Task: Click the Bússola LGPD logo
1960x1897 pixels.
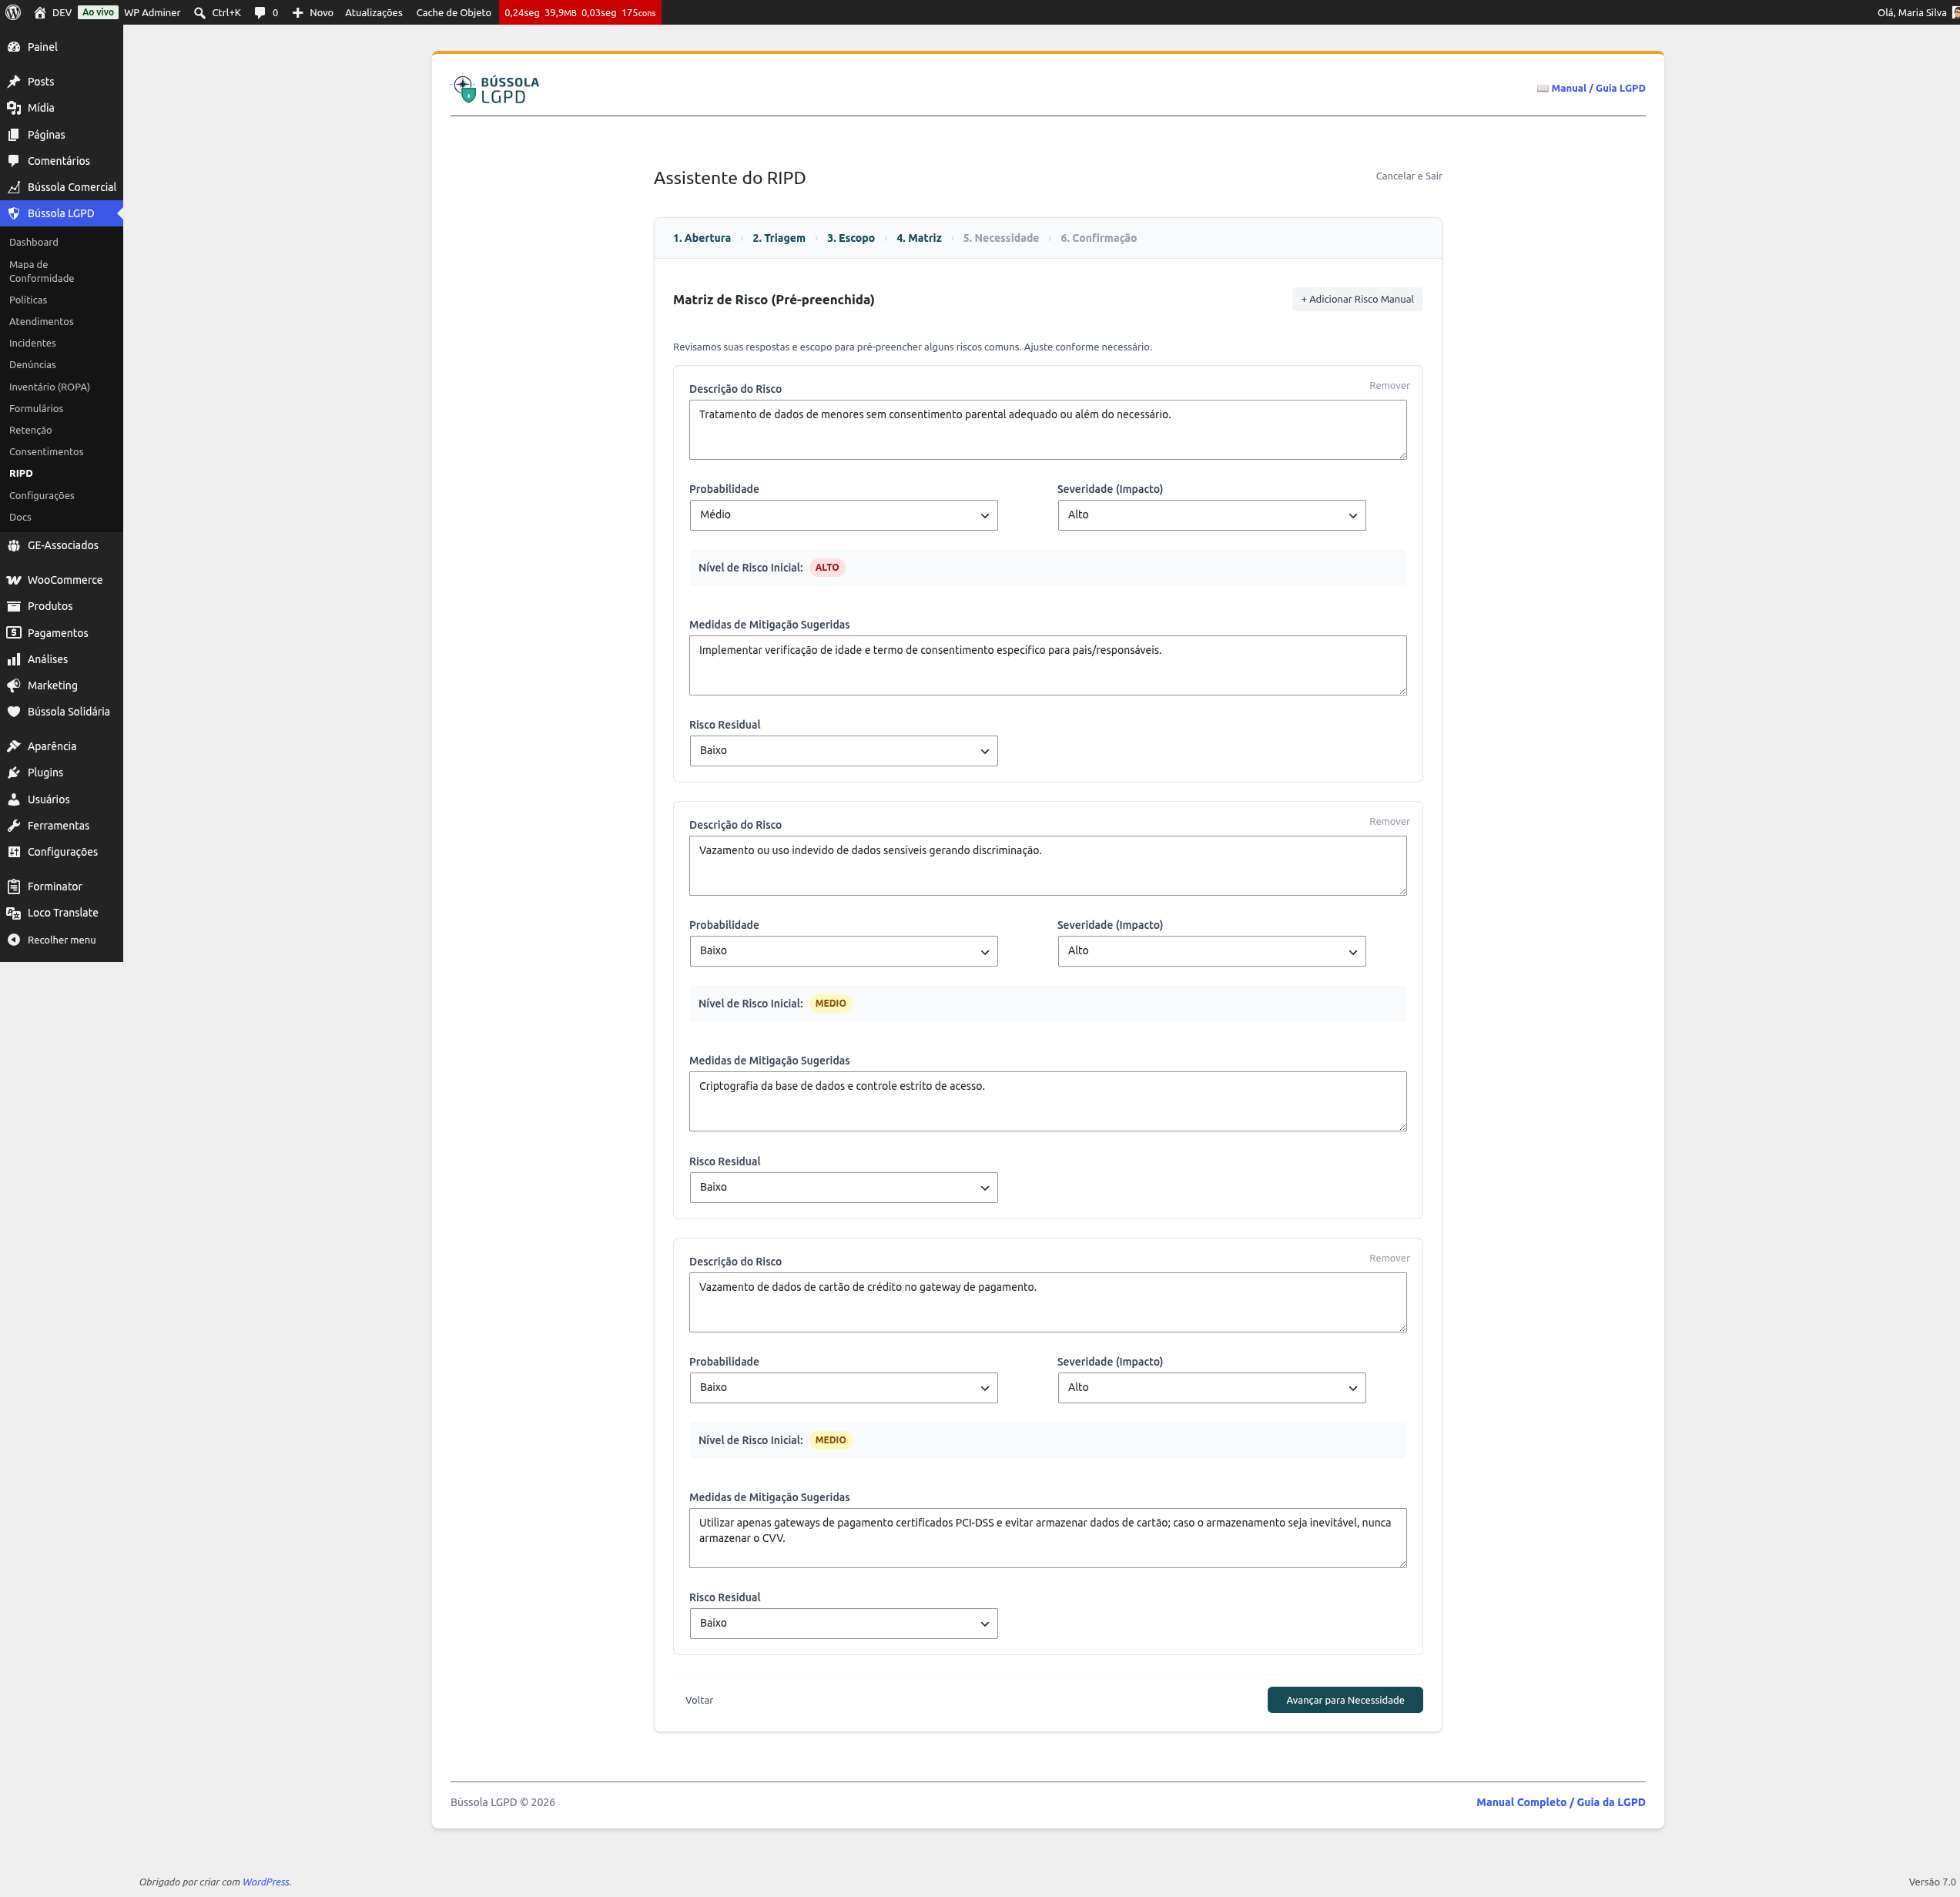Action: (x=496, y=89)
